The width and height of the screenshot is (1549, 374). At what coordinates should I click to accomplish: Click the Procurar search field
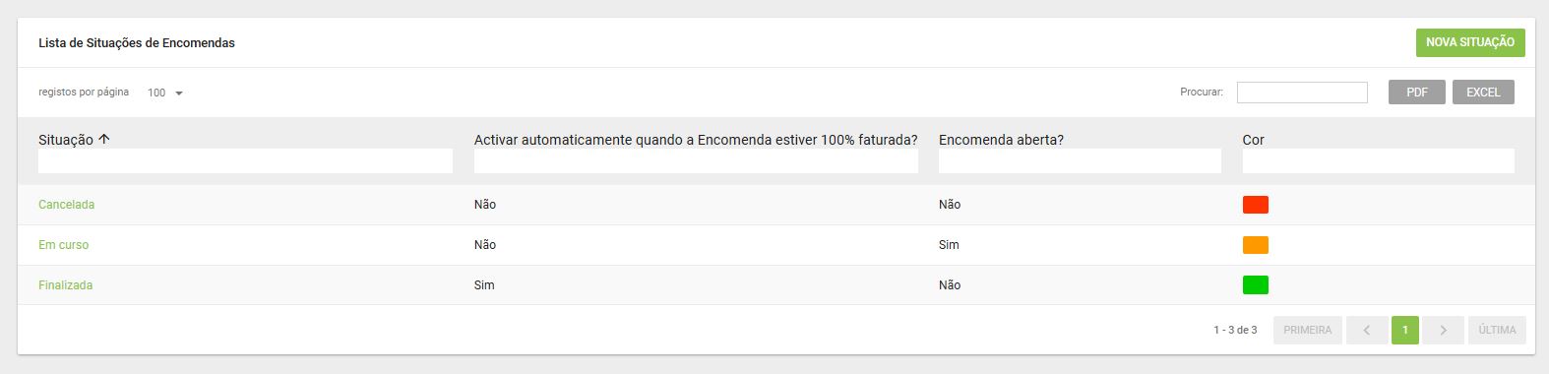1302,93
